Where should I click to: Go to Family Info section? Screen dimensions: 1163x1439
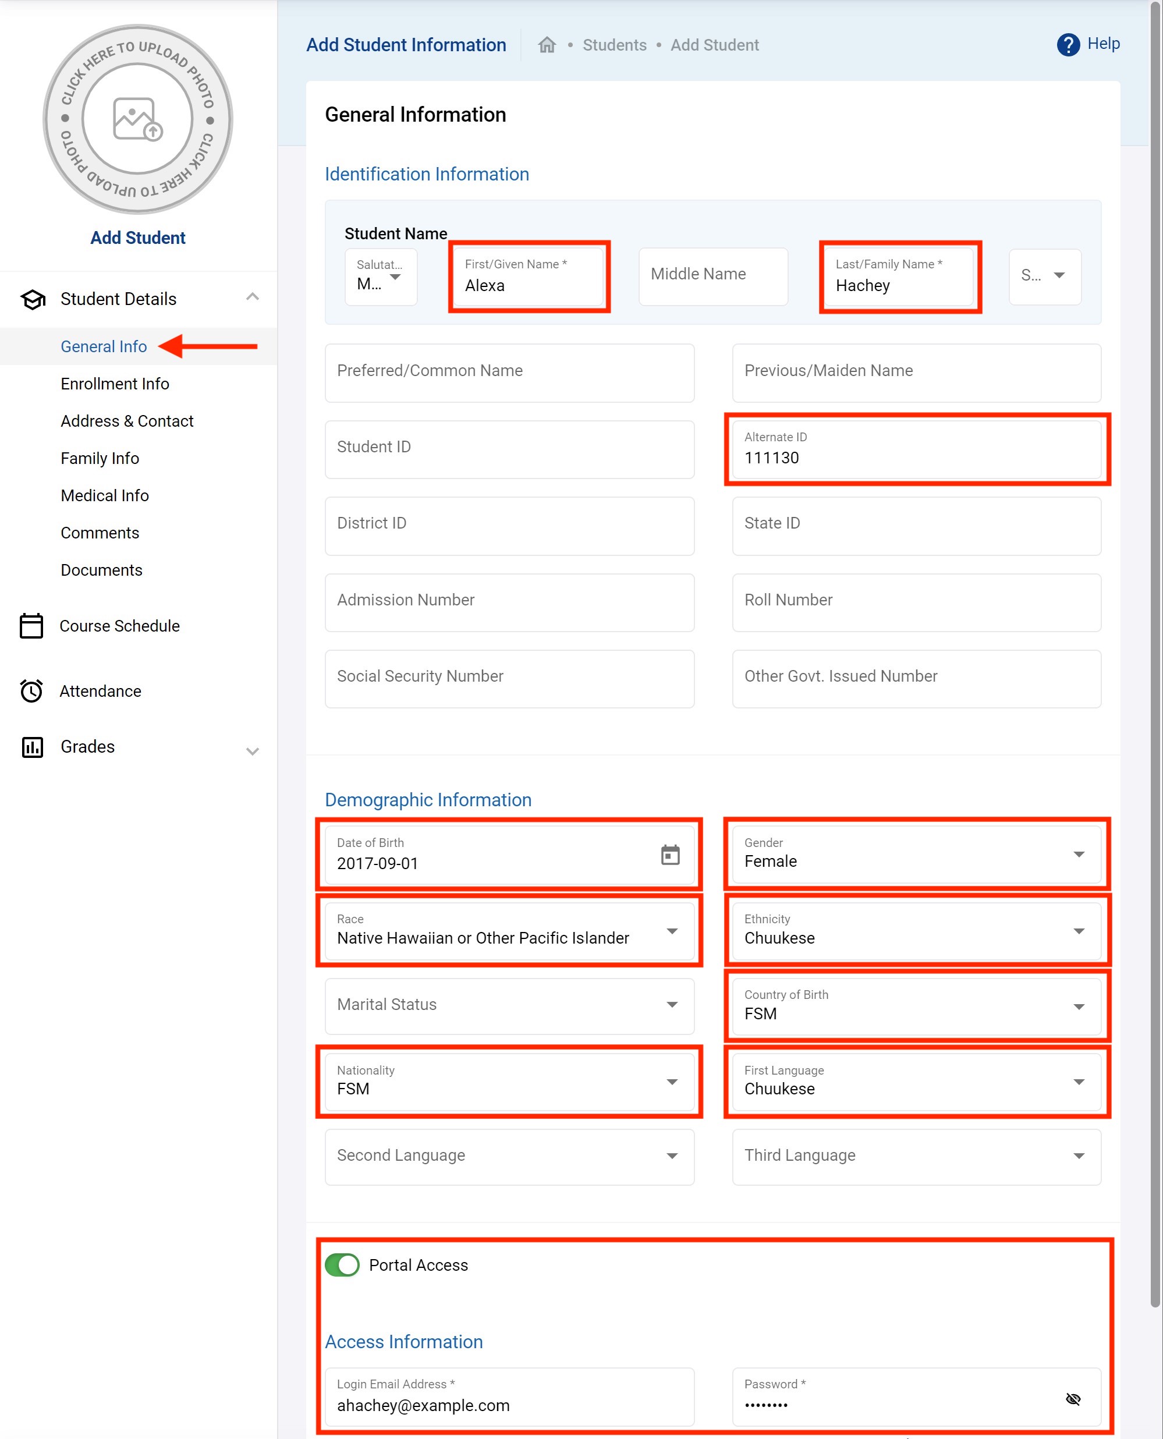[100, 458]
